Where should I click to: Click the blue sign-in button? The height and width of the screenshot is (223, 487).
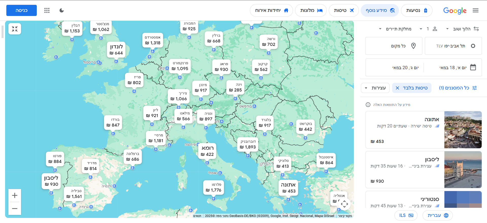22,10
